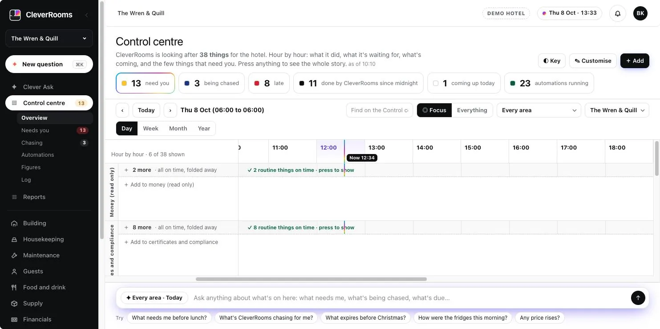Filter by 1 coming up today

click(464, 83)
